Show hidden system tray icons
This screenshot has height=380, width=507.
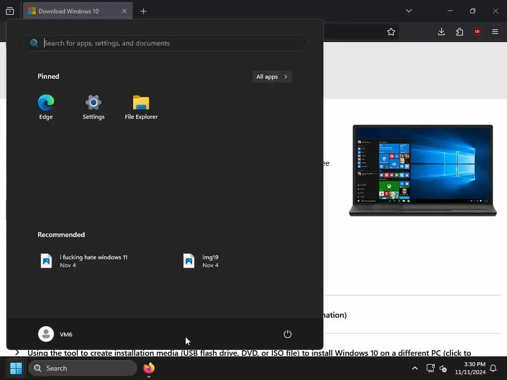(x=415, y=368)
